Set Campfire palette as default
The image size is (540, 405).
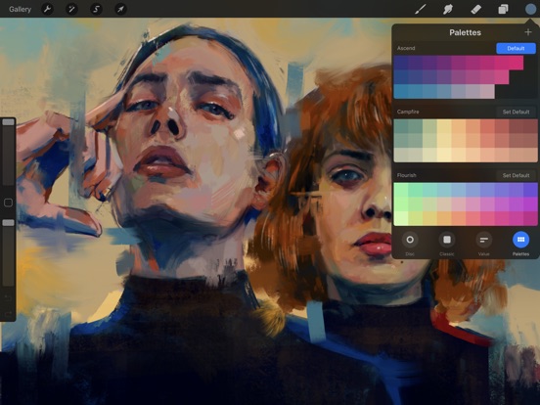tap(516, 112)
